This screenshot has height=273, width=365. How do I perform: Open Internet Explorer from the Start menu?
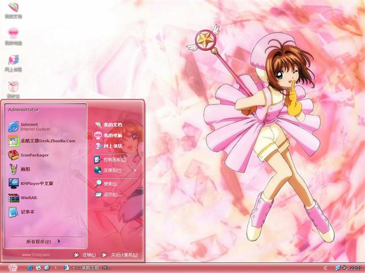pos(29,126)
